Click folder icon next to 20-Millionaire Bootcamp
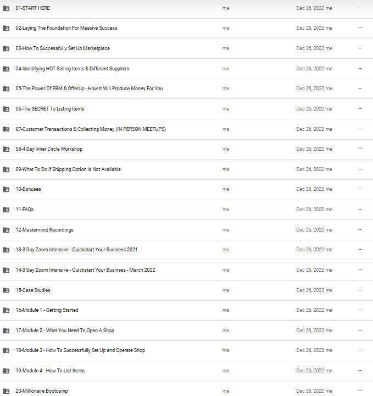373x396 pixels. coord(6,391)
